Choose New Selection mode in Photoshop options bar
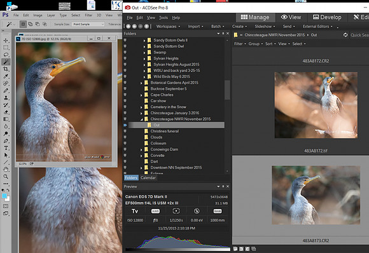Screen dimensions: 369x253 coord(23,24)
